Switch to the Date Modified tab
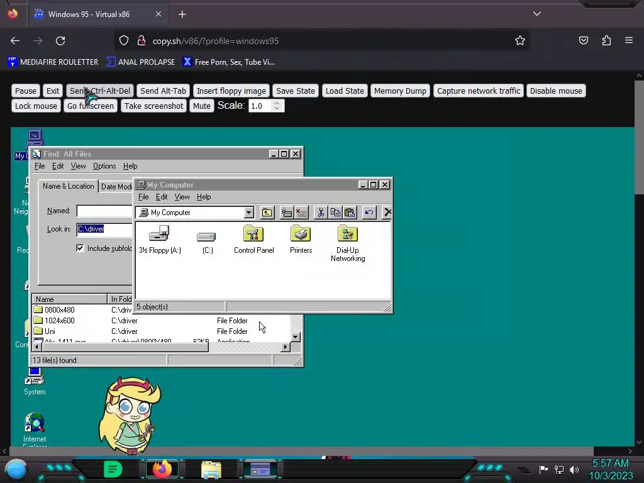Screen dimensions: 644x483 coord(116,186)
